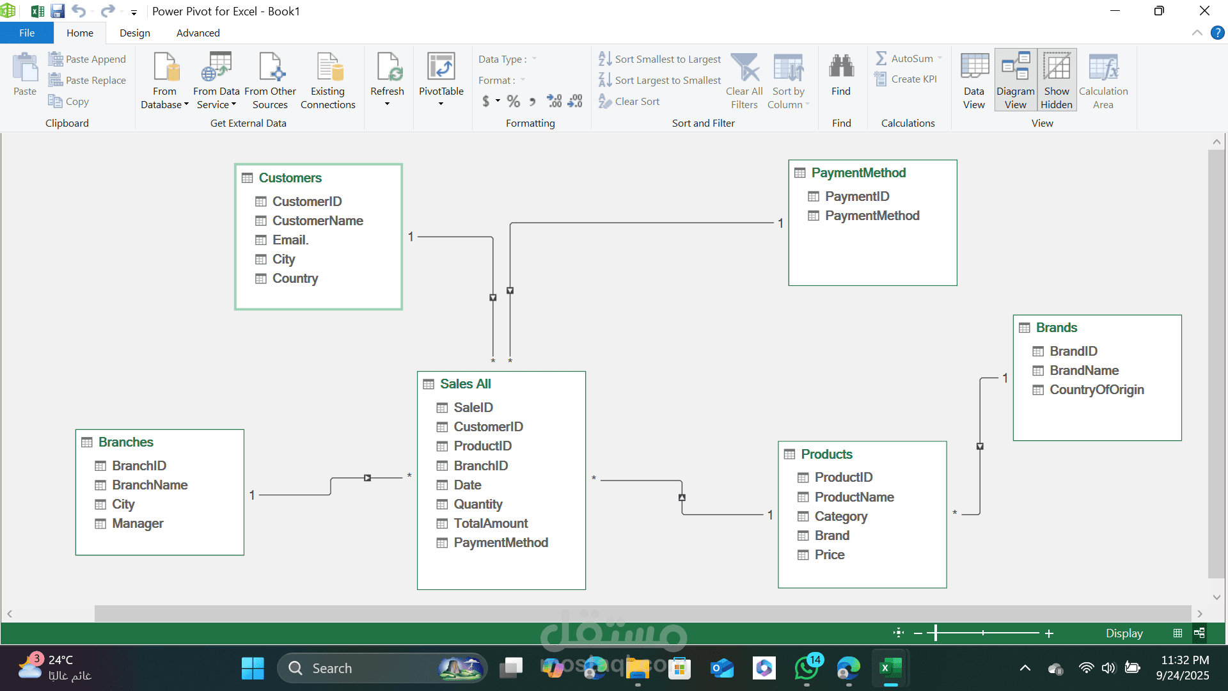Click the Find binoculars icon
Screen dimensions: 1228x691
(x=841, y=67)
